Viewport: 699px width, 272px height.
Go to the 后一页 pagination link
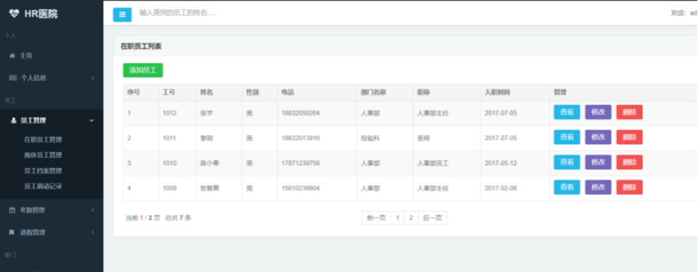point(432,218)
